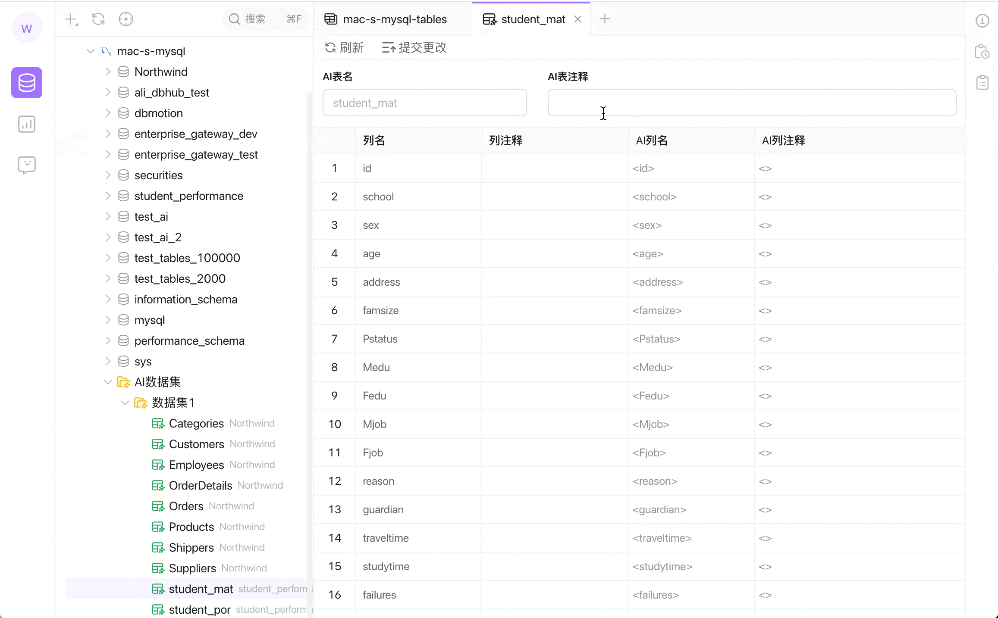The image size is (998, 618).
Task: Click column name cell guardian
Action: (x=418, y=510)
